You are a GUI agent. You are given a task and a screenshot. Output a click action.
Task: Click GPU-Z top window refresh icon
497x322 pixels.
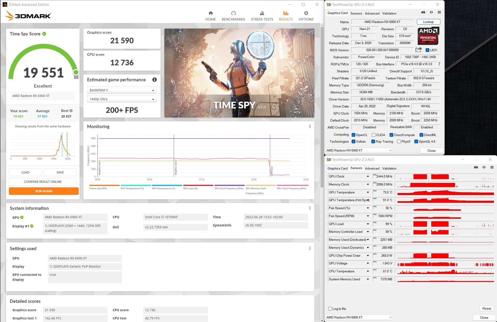pos(431,12)
